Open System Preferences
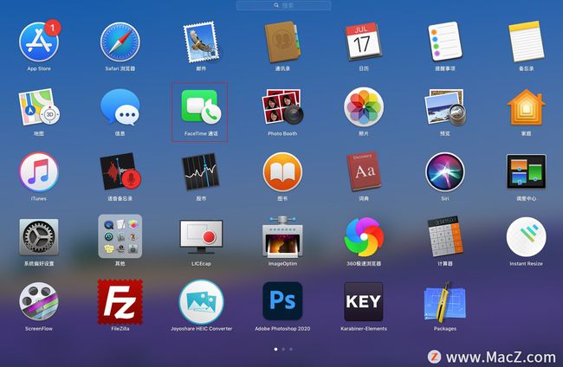Image resolution: width=563 pixels, height=367 pixels. click(x=39, y=237)
